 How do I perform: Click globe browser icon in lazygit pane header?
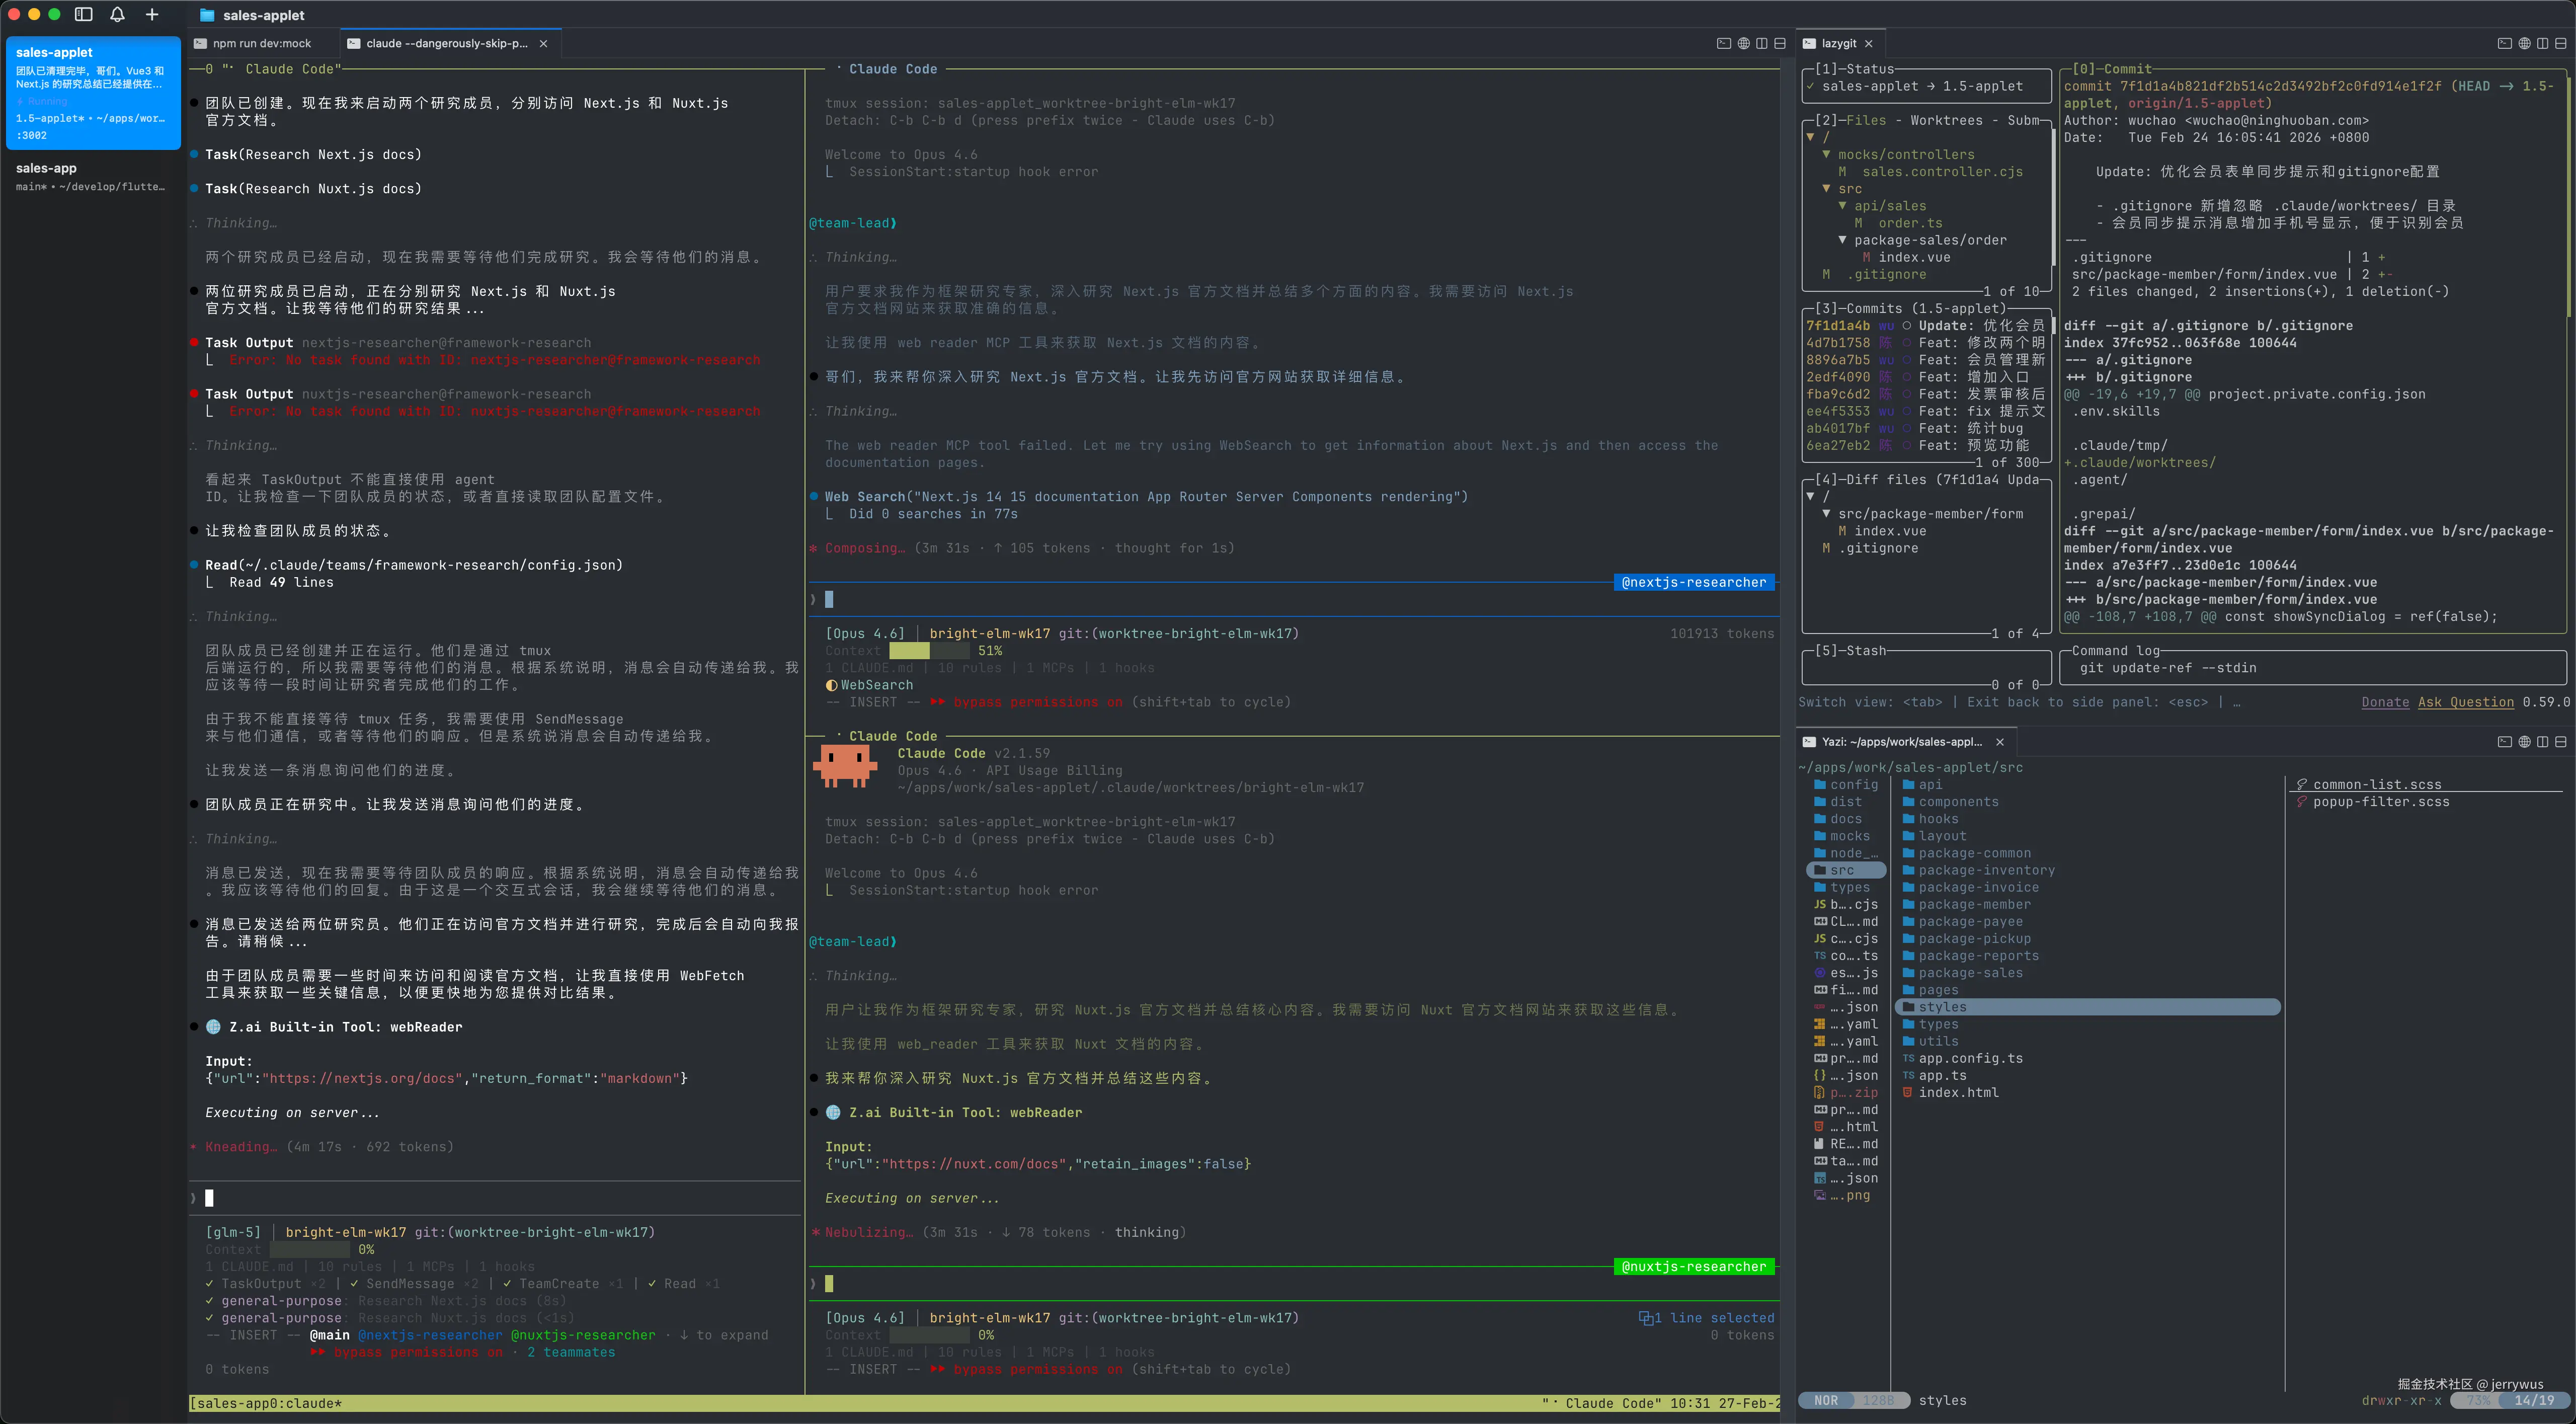[2524, 43]
